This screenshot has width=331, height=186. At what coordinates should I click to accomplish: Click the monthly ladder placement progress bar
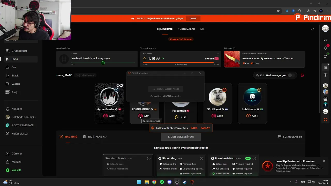103,62
